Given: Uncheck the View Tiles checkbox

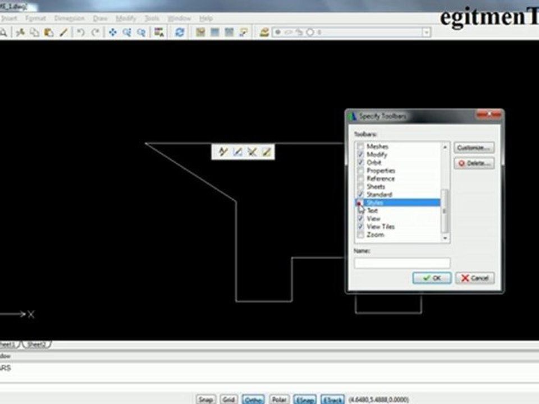Looking at the screenshot, I should tap(360, 226).
